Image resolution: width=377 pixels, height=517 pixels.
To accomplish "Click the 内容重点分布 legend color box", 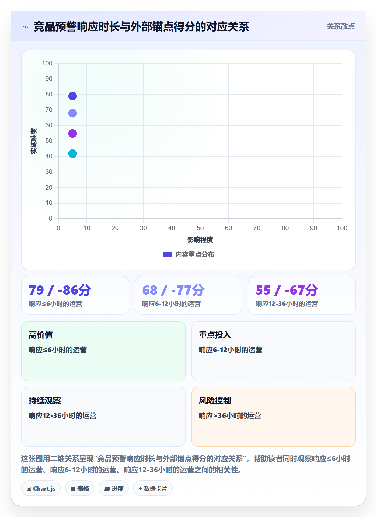I will point(167,255).
